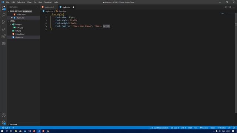Open the Selection menu

pyautogui.click(x=21, y=2)
